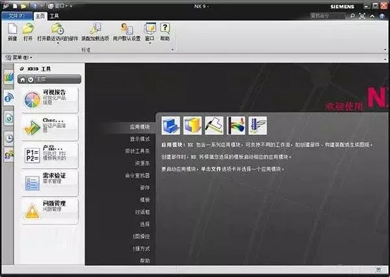Switch to the 工具 ribbon tab
390x277 pixels.
point(54,16)
